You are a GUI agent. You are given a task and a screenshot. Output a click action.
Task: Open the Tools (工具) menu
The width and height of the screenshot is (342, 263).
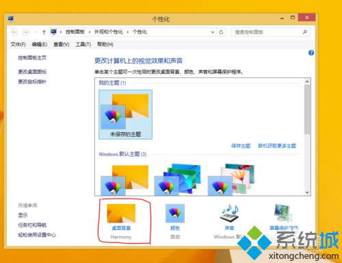pyautogui.click(x=83, y=45)
